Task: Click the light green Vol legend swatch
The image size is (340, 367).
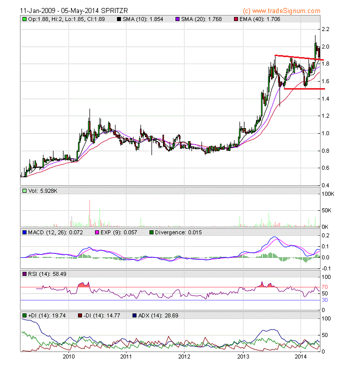Action: click(24, 191)
